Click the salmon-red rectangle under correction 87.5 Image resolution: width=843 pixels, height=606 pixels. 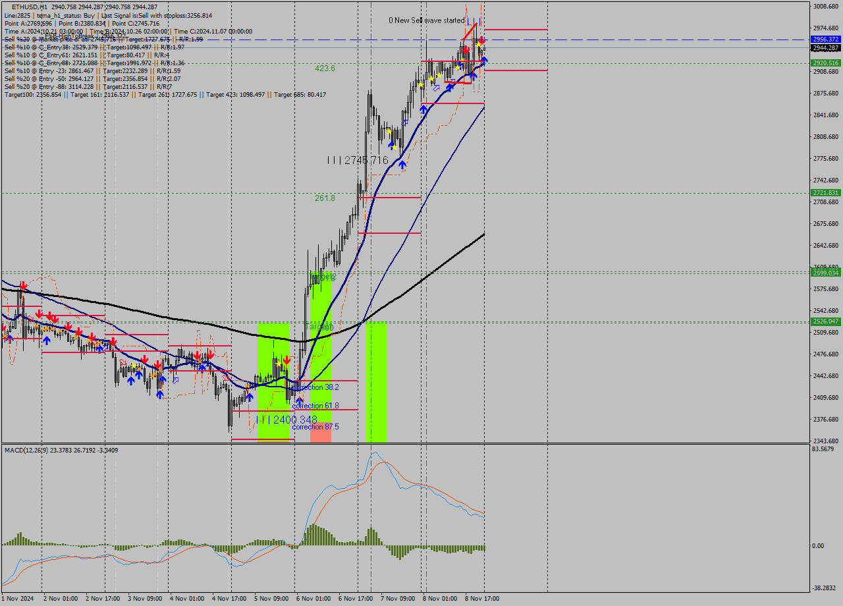pos(321,432)
